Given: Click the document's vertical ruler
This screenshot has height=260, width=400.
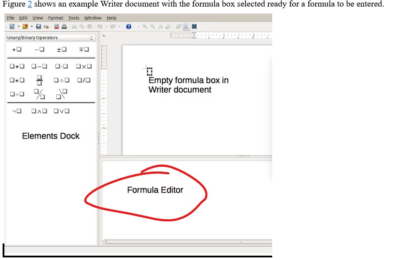Looking at the screenshot, I should click(x=104, y=100).
